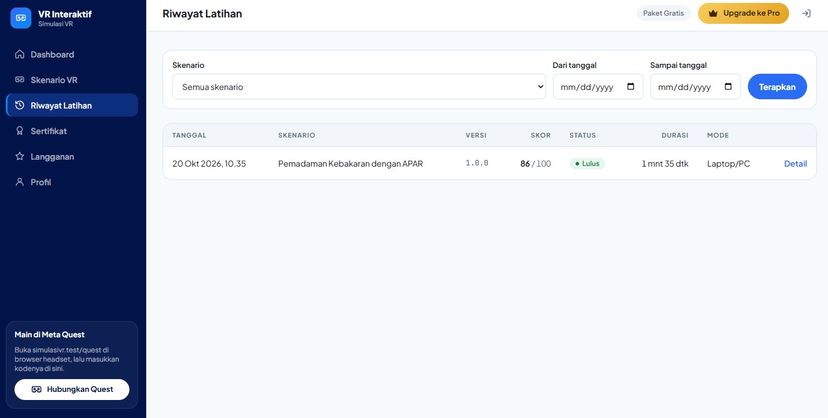Click the Lulus status badge

point(587,164)
